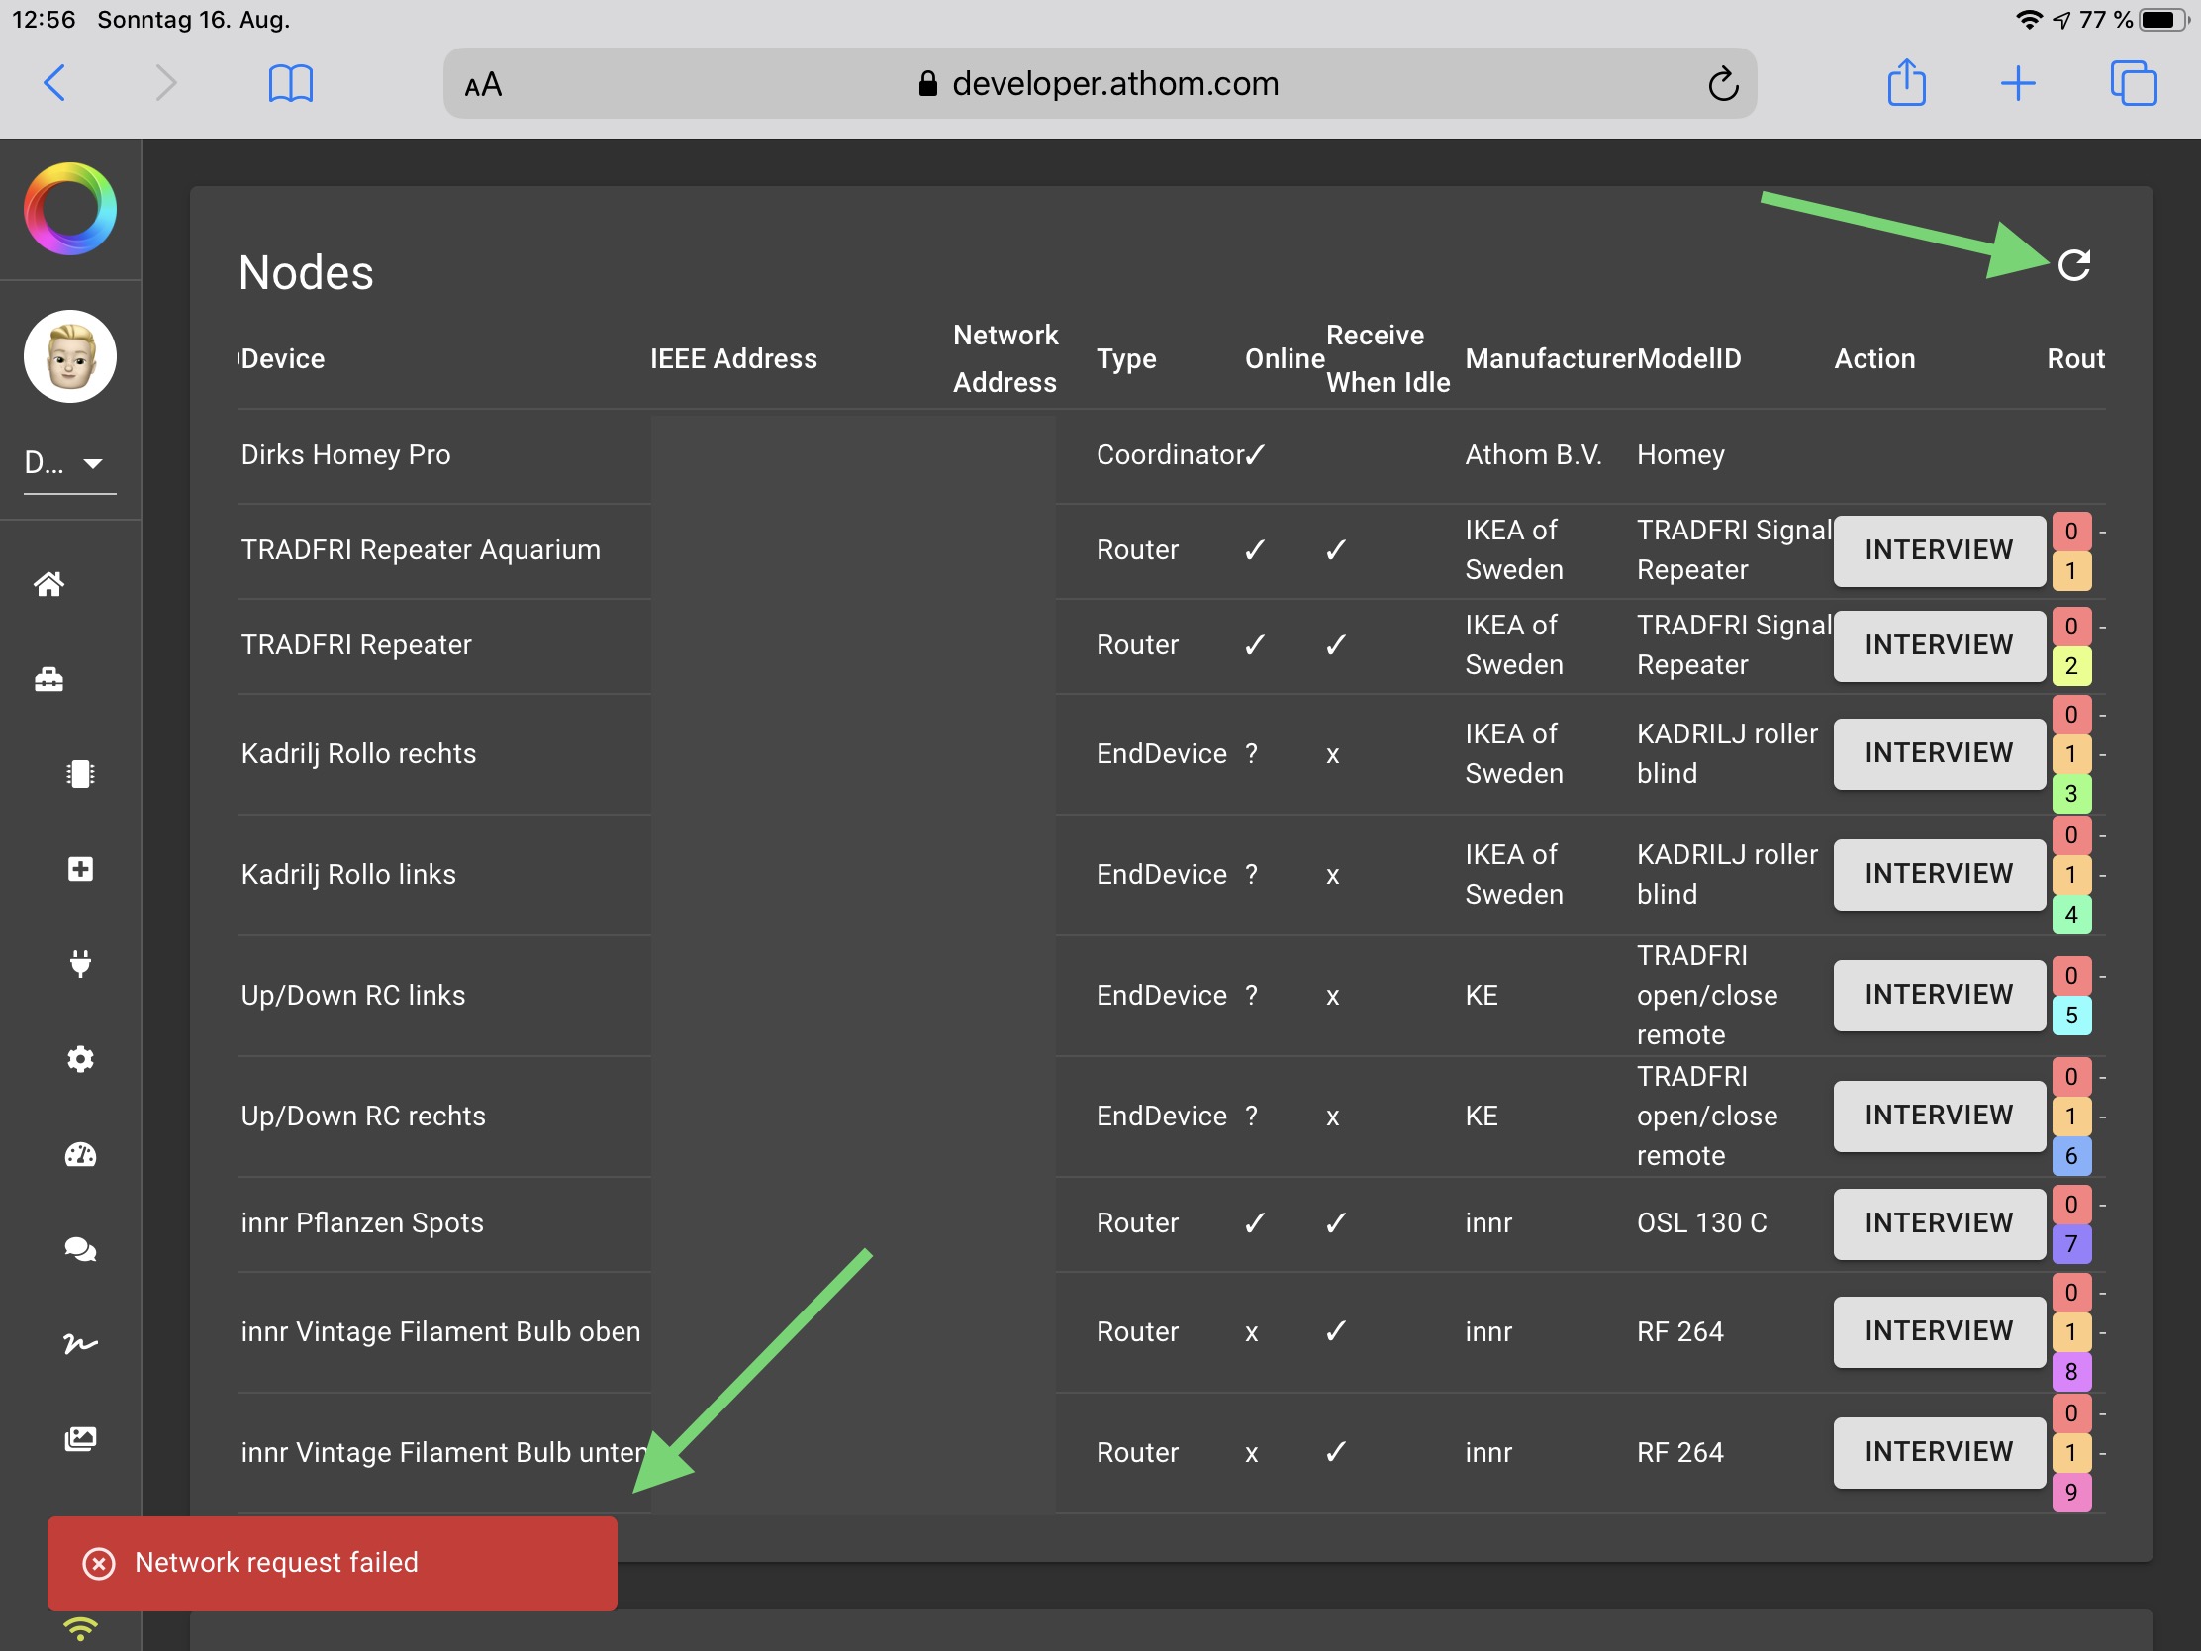2201x1651 pixels.
Task: Open the plug icon in sidebar
Action: pos(80,963)
